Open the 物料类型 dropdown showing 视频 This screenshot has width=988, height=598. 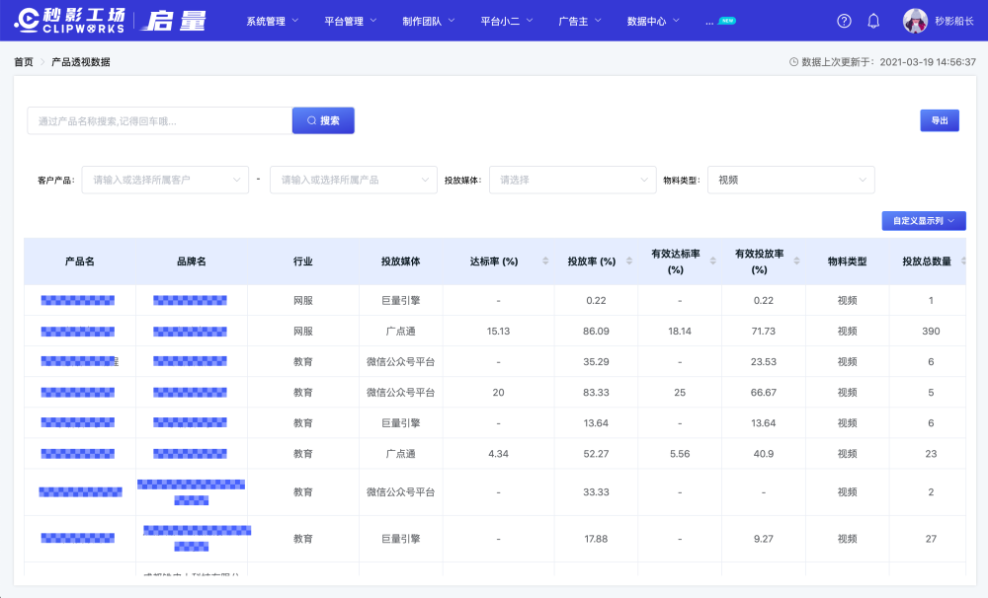pyautogui.click(x=790, y=180)
